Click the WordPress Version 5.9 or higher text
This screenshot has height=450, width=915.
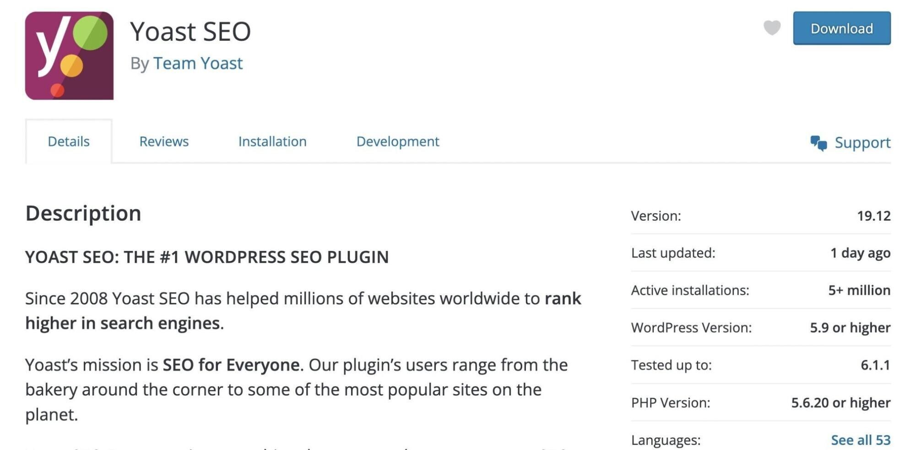850,328
